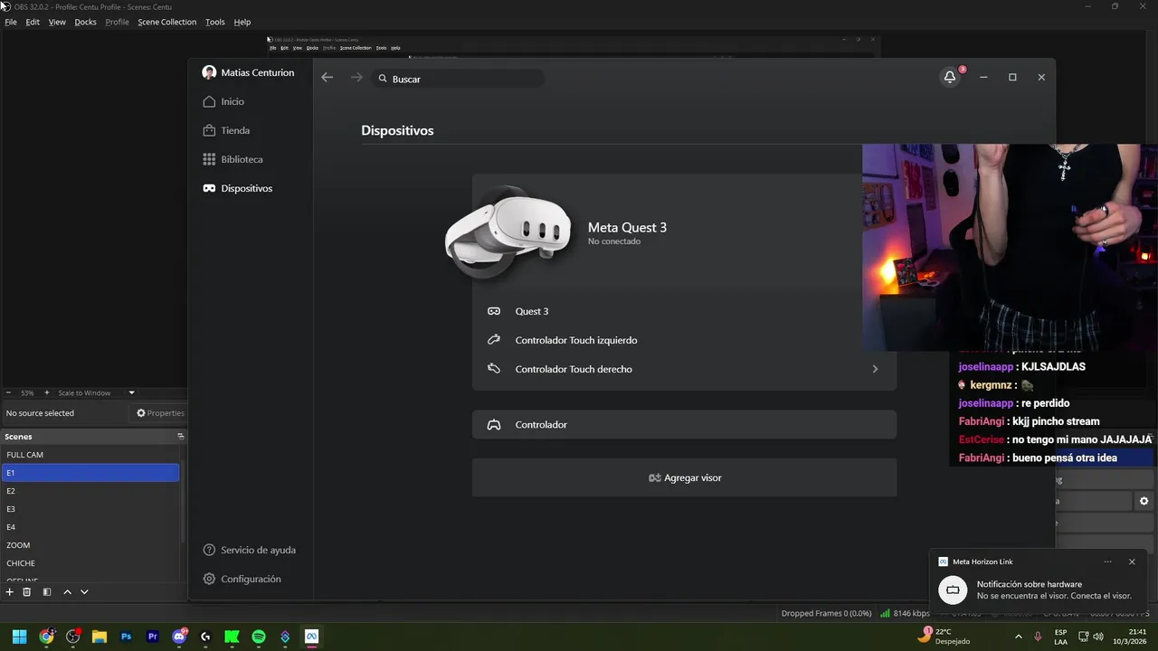
Task: Click the gear icon in the OBS controls dock
Action: tap(1144, 501)
